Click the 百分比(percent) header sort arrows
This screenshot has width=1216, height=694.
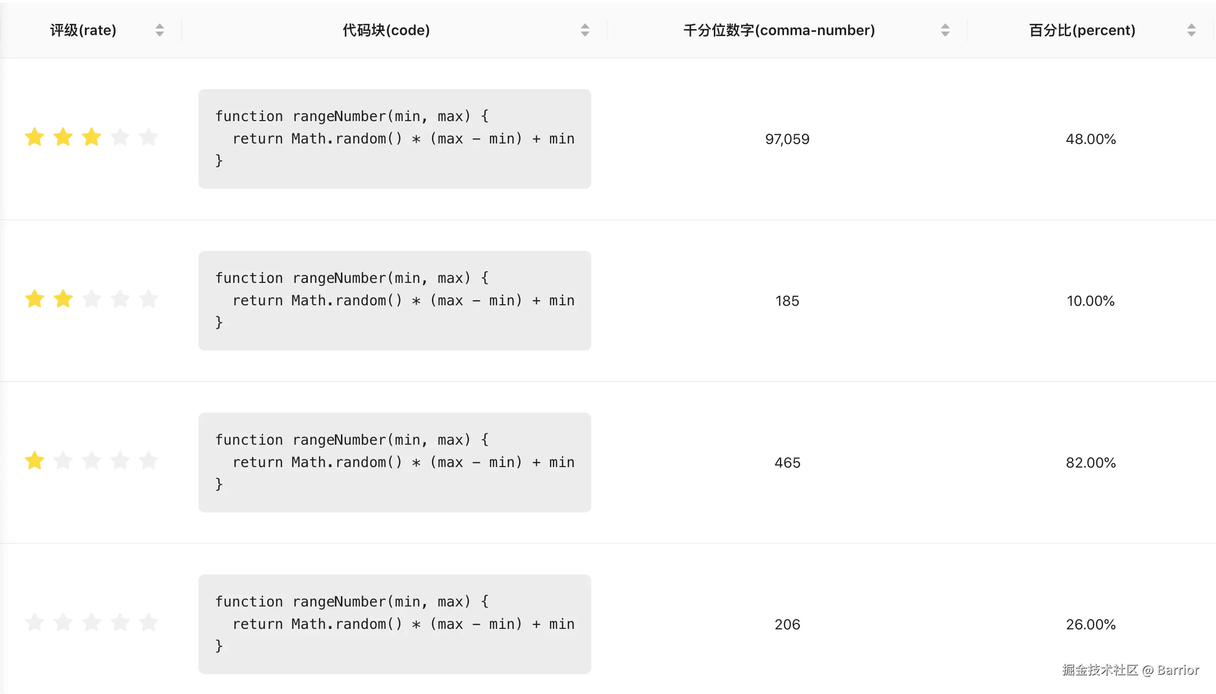click(1192, 30)
